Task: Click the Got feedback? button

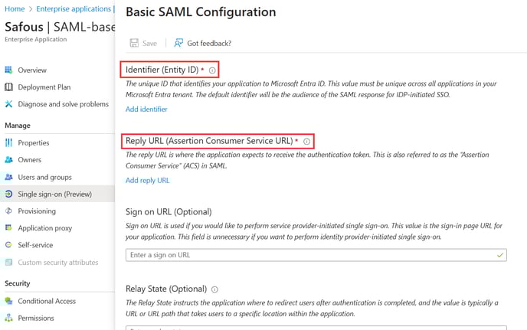Action: pos(202,44)
